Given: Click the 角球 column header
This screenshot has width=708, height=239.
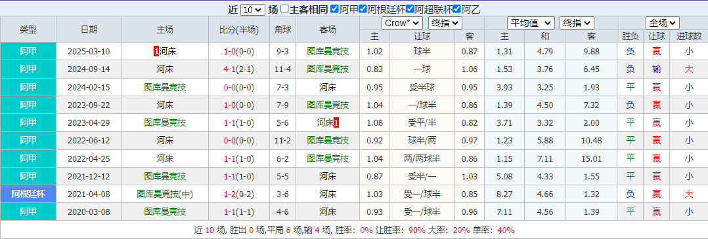Looking at the screenshot, I should click(282, 29).
